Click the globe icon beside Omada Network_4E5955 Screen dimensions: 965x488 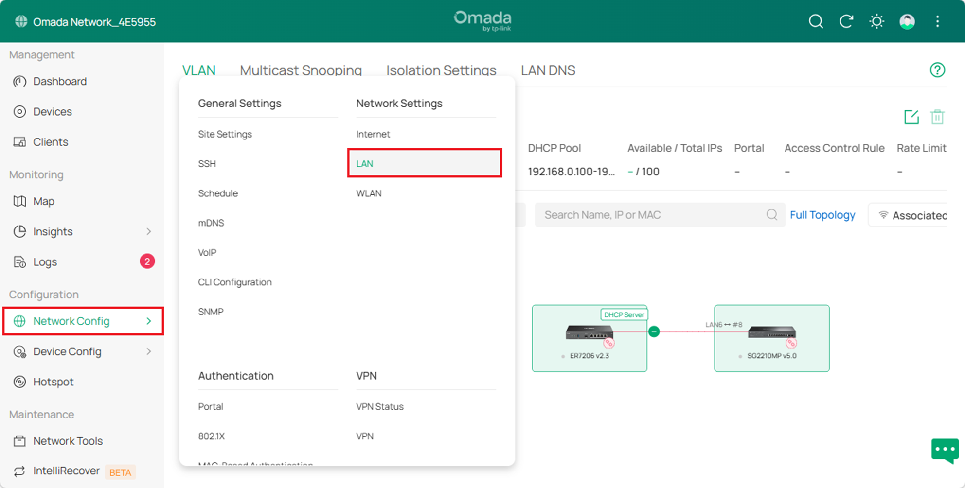point(21,22)
